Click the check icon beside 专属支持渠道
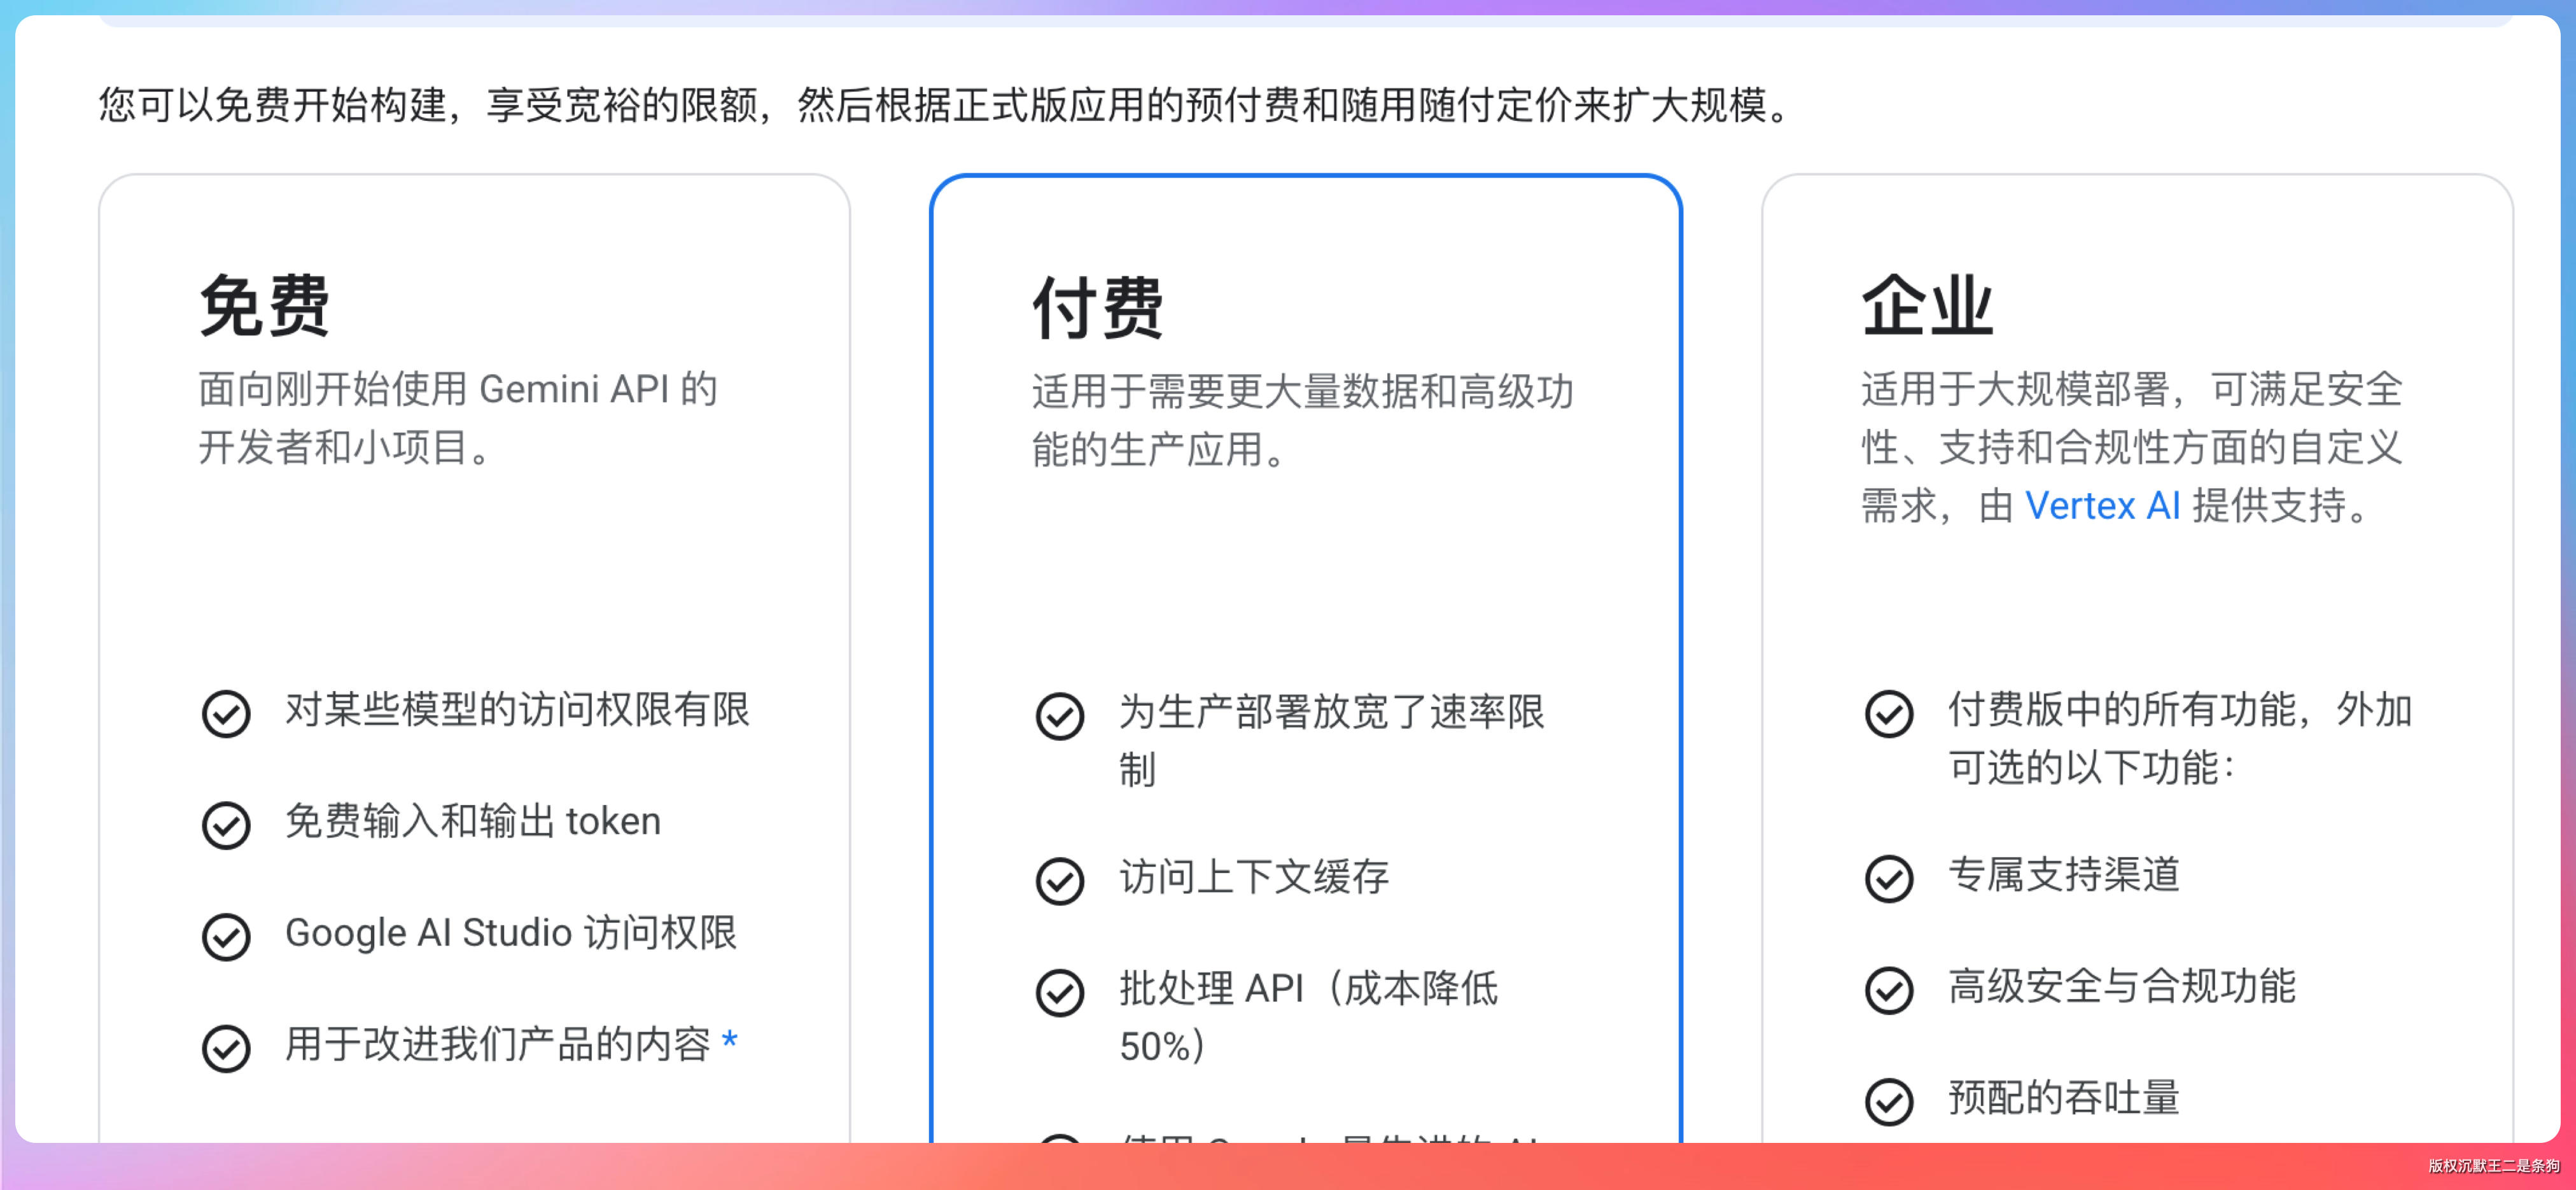The height and width of the screenshot is (1190, 2576). (x=1888, y=879)
